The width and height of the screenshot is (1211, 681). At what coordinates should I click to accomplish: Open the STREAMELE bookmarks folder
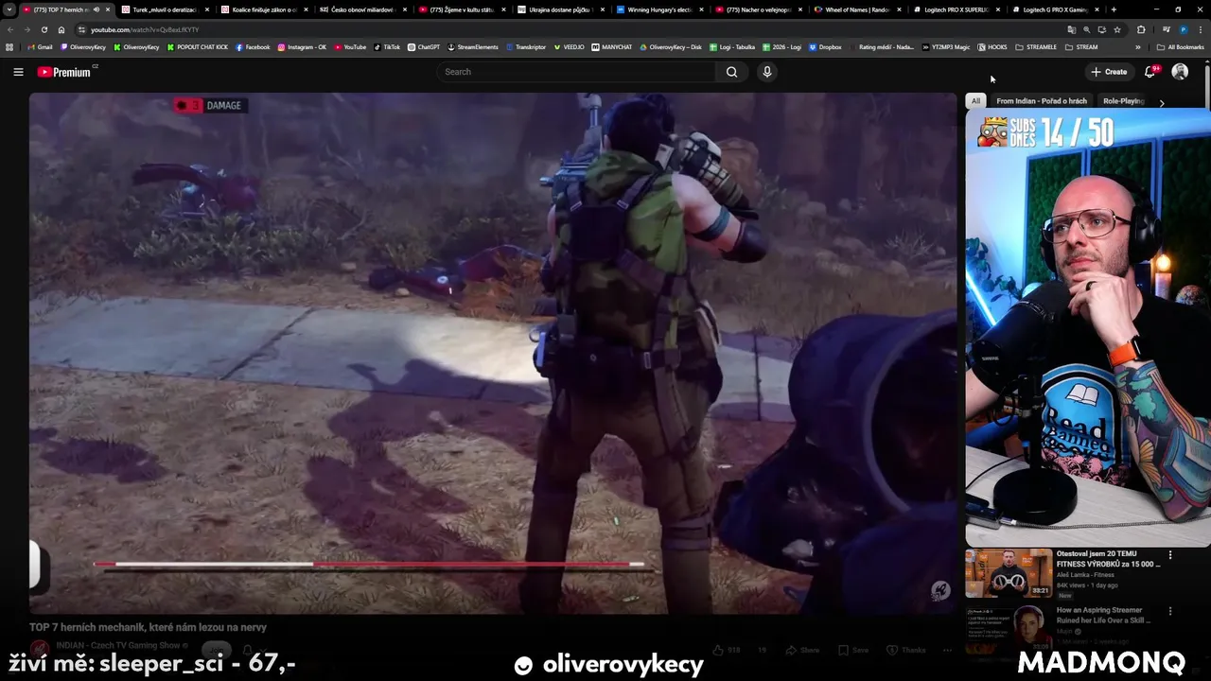(x=1035, y=47)
